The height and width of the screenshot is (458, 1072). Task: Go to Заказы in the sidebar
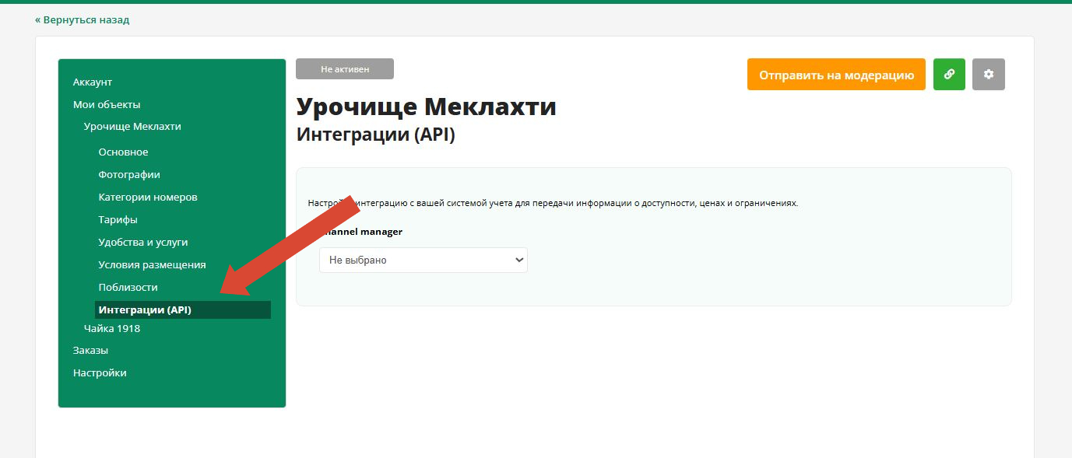tap(90, 351)
